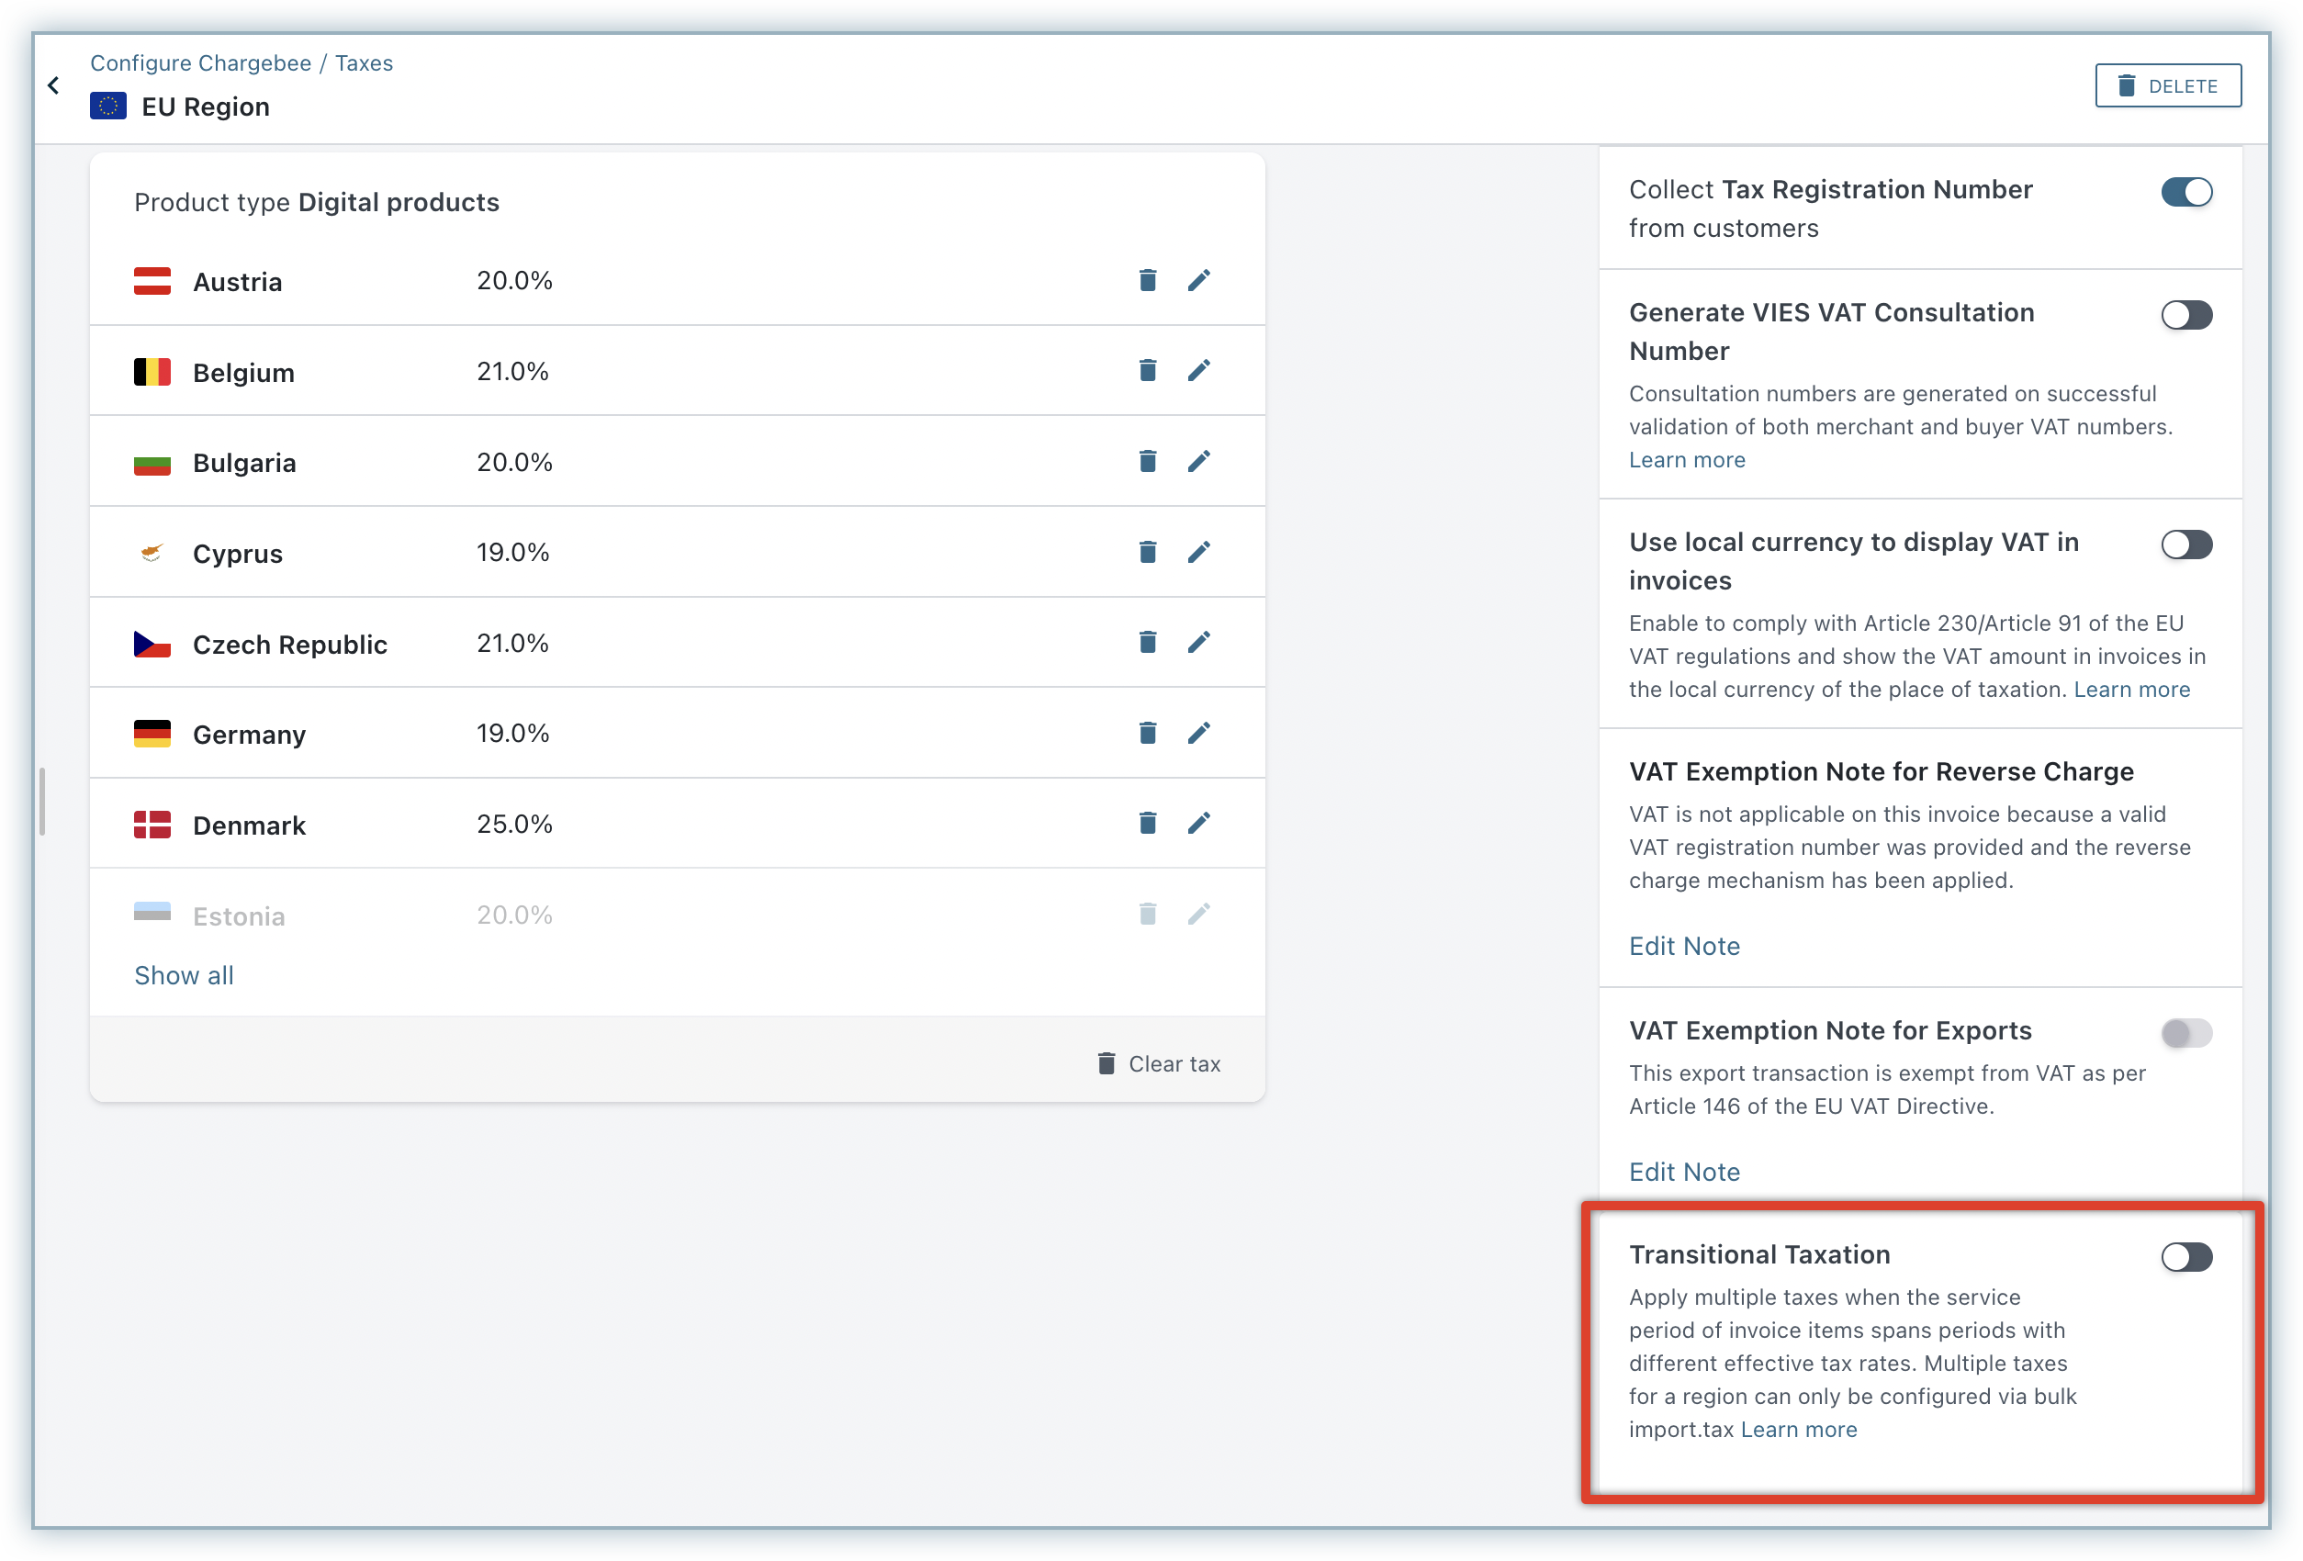Delete the Austria tax rate using the trash icon
Viewport: 2303px width, 1561px height.
click(1148, 280)
